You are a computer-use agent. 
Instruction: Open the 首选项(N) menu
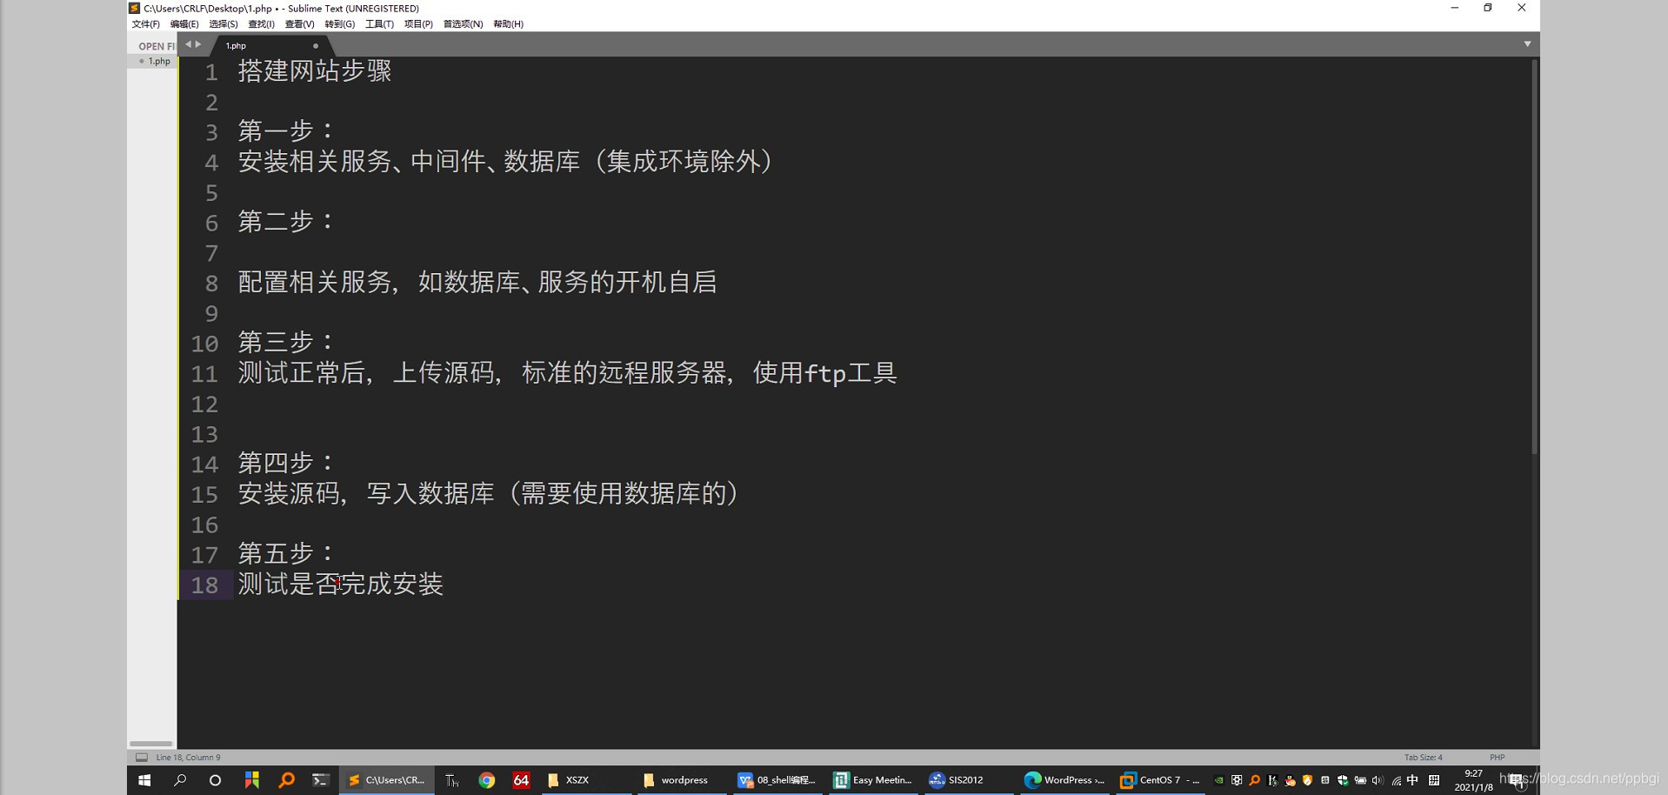[463, 24]
